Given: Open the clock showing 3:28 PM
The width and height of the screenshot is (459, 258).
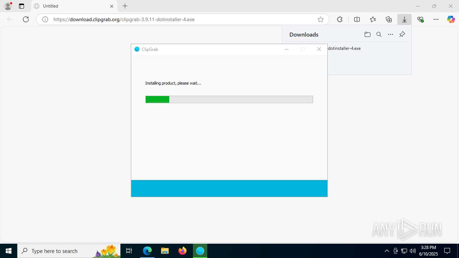Looking at the screenshot, I should pos(429,251).
